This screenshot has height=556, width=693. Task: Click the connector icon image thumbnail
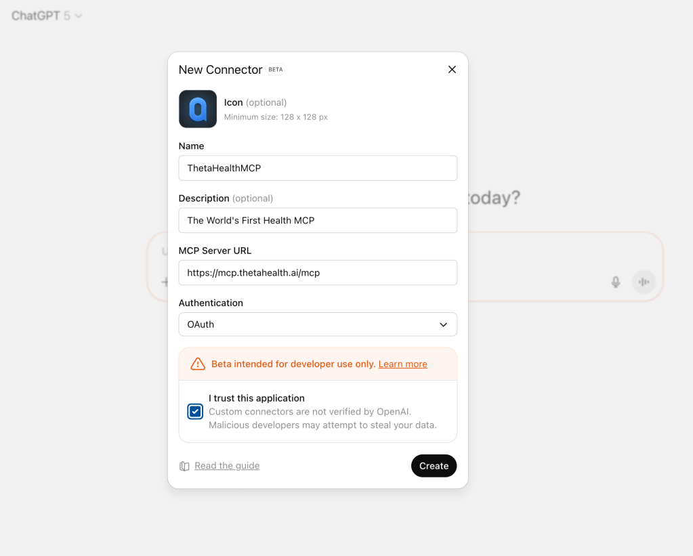click(x=198, y=109)
